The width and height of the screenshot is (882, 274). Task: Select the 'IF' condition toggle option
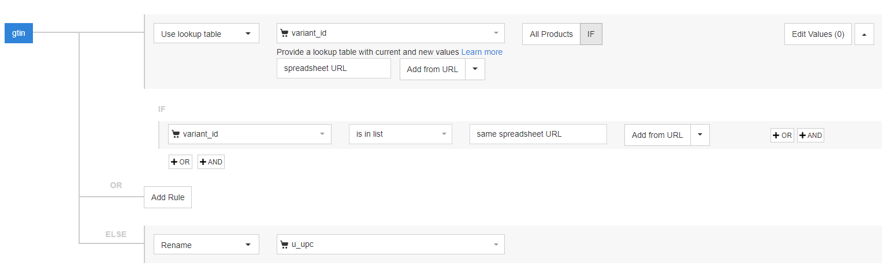pos(591,34)
